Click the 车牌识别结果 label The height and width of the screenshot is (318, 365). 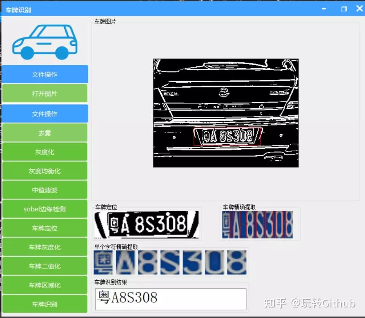[111, 282]
